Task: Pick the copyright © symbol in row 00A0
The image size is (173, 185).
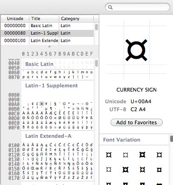Action: pos(64,104)
